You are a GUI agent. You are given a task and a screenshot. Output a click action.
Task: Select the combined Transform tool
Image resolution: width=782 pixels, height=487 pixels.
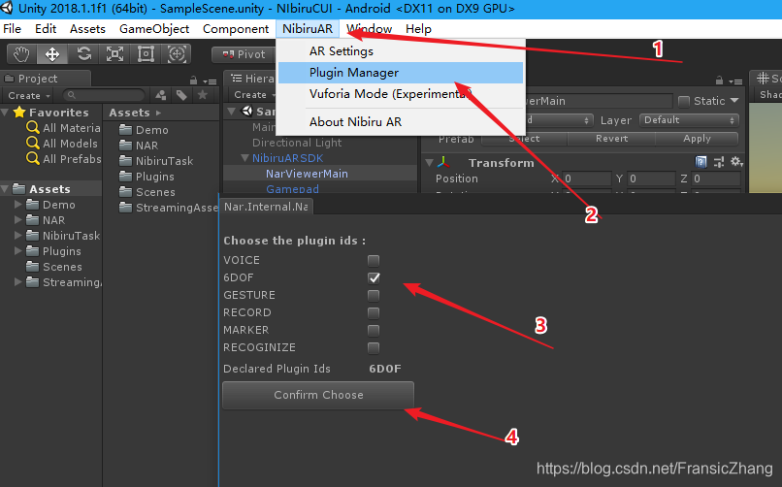177,53
